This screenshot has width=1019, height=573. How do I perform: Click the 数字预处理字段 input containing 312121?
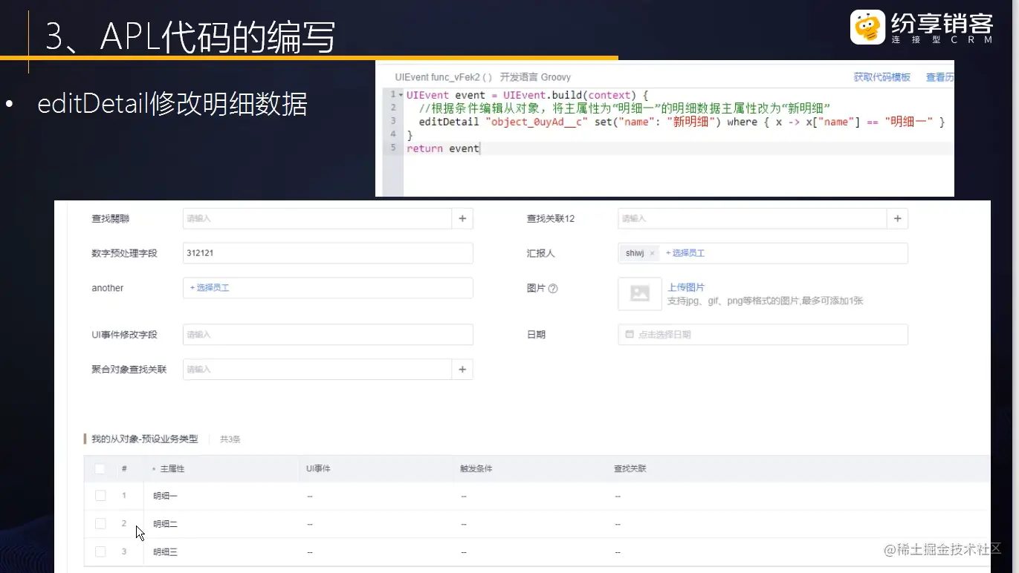click(x=328, y=253)
